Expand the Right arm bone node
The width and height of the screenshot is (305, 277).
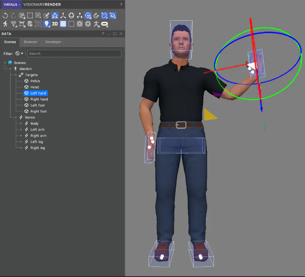(21, 136)
